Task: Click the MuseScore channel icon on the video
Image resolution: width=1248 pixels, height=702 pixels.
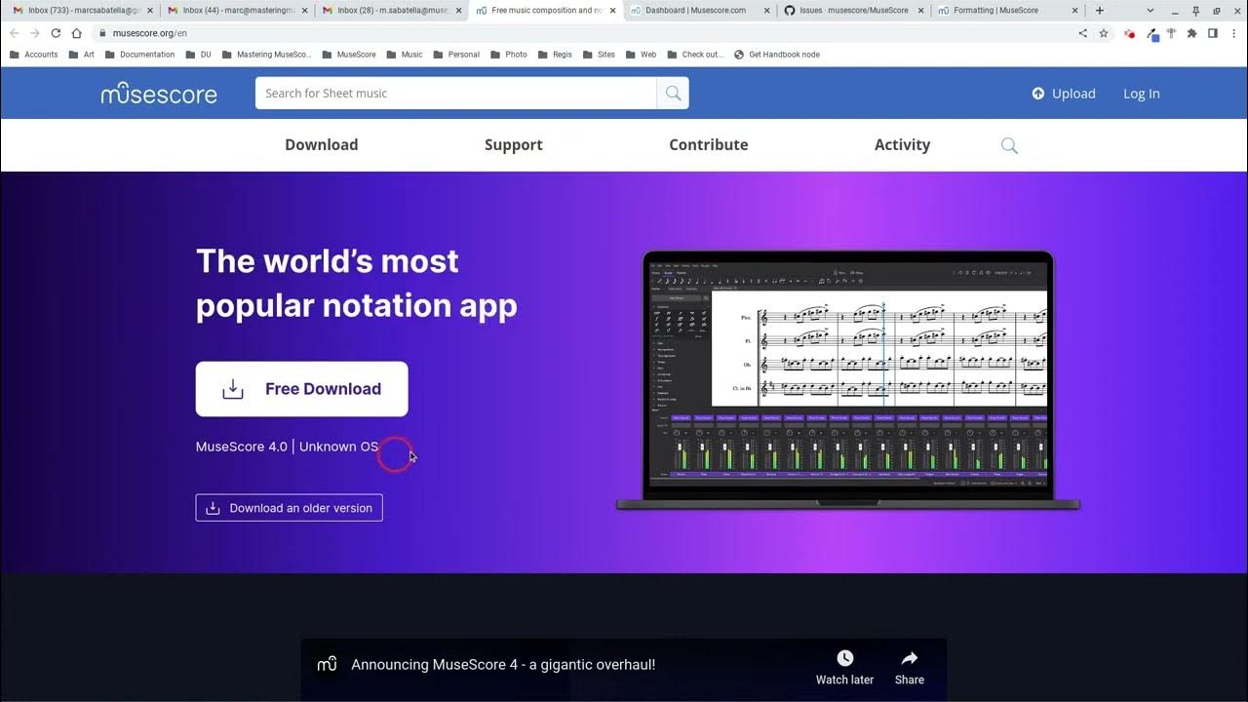Action: coord(328,664)
